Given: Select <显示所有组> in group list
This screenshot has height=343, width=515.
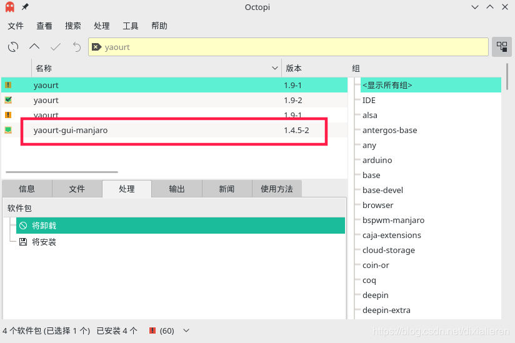Looking at the screenshot, I should pyautogui.click(x=431, y=85).
